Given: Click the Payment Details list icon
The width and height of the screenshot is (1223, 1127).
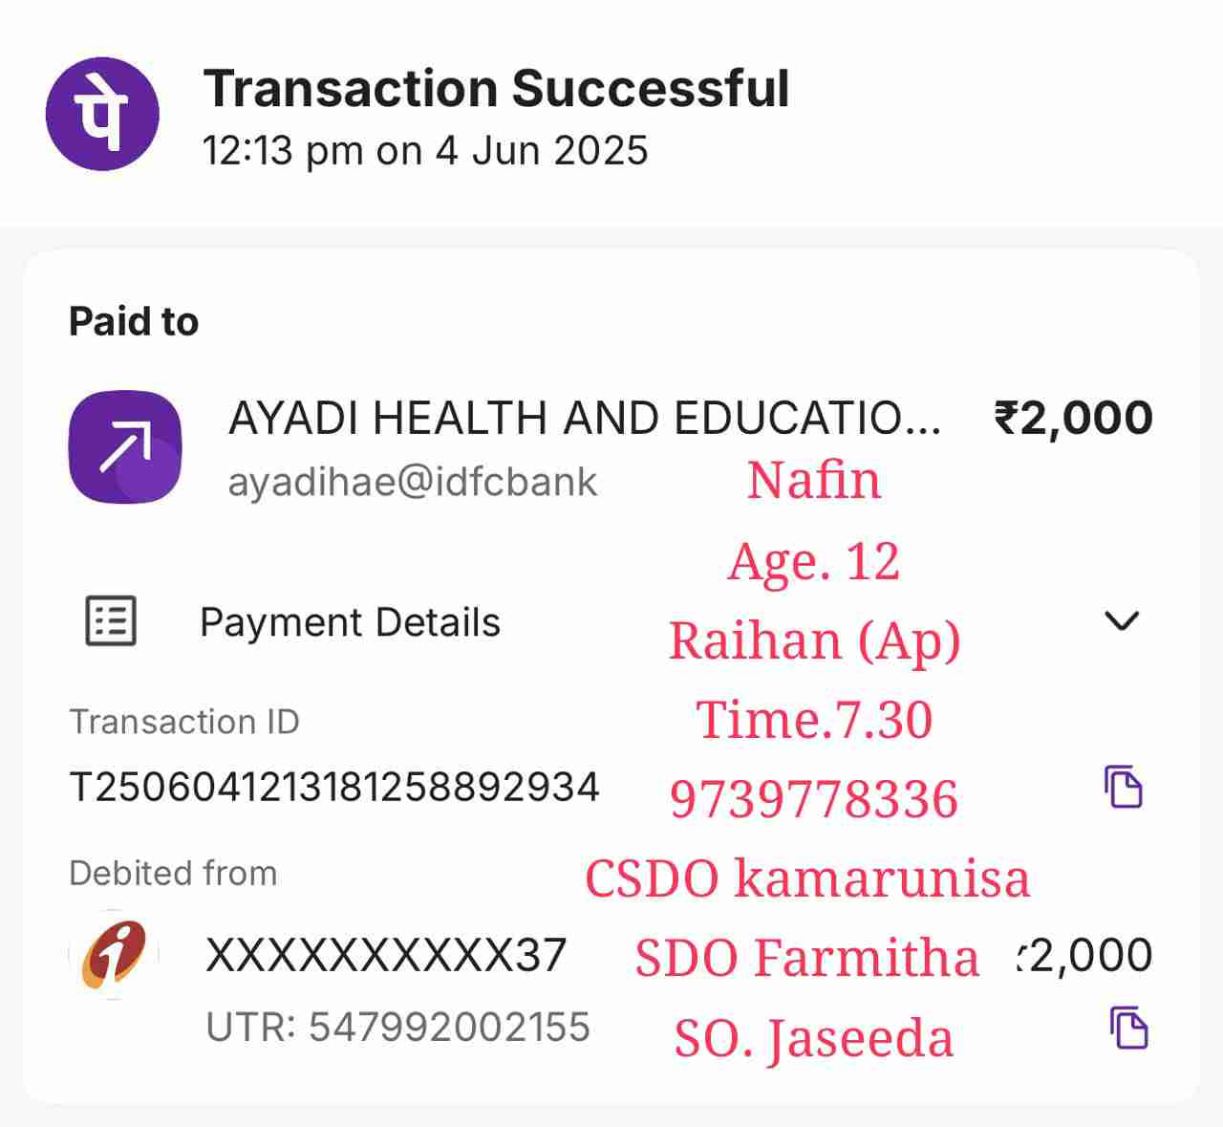Looking at the screenshot, I should [x=111, y=621].
